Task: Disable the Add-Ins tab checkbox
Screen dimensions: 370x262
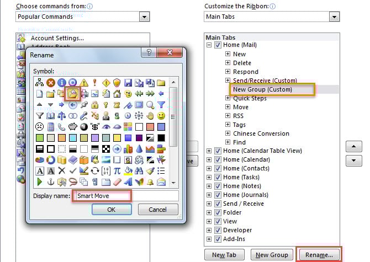Action: pyautogui.click(x=216, y=239)
